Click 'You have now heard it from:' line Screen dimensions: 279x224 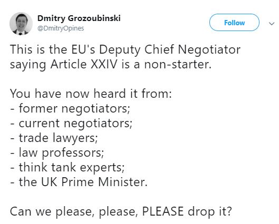[91, 94]
